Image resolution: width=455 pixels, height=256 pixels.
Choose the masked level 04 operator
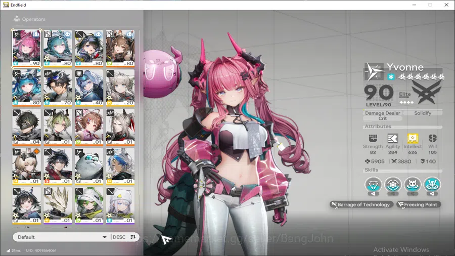(x=26, y=127)
